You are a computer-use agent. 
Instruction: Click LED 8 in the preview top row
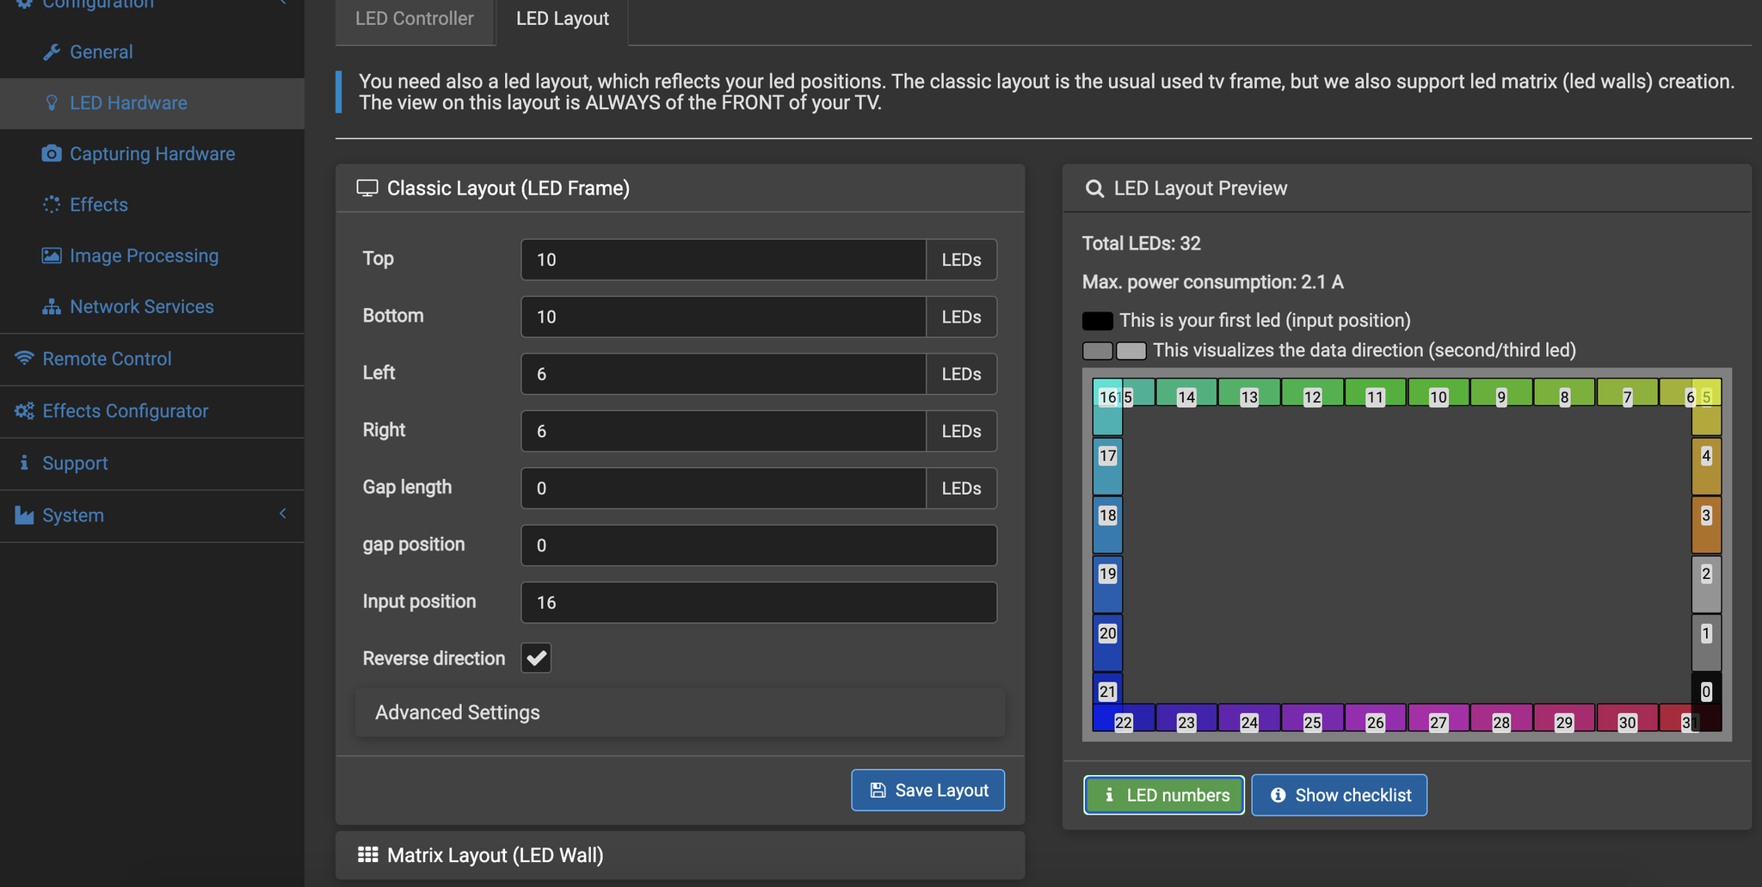coord(1564,393)
